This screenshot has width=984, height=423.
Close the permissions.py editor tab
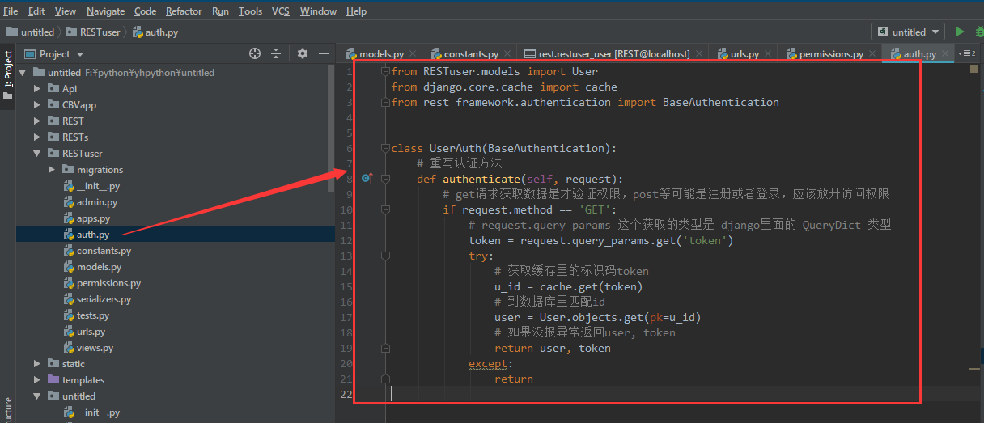point(873,54)
